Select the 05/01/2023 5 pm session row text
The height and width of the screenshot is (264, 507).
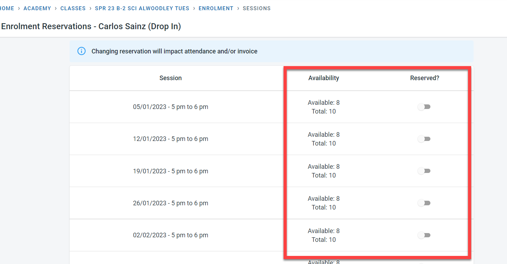pyautogui.click(x=170, y=107)
